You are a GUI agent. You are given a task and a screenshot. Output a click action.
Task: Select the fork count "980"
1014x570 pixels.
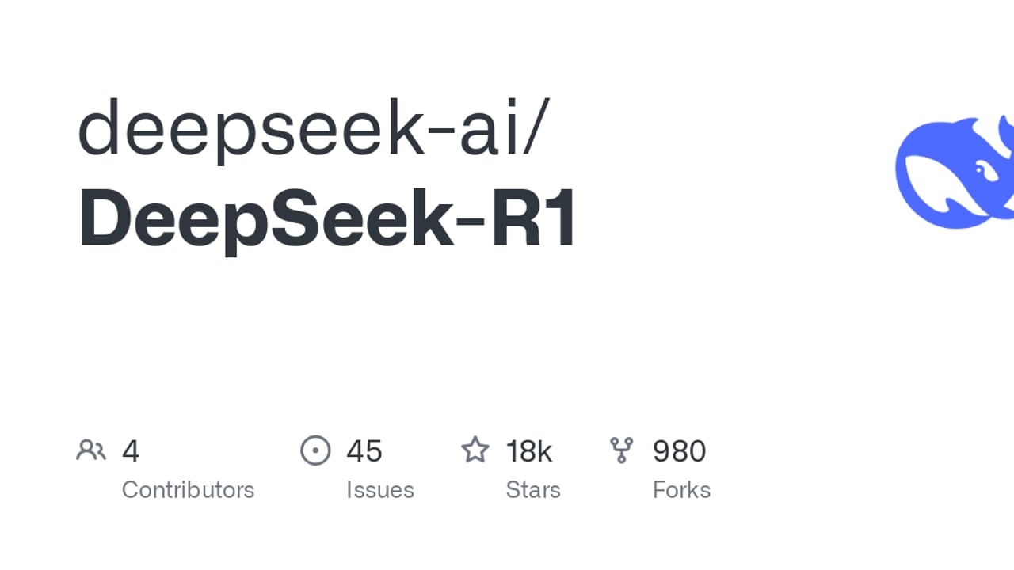(x=679, y=451)
